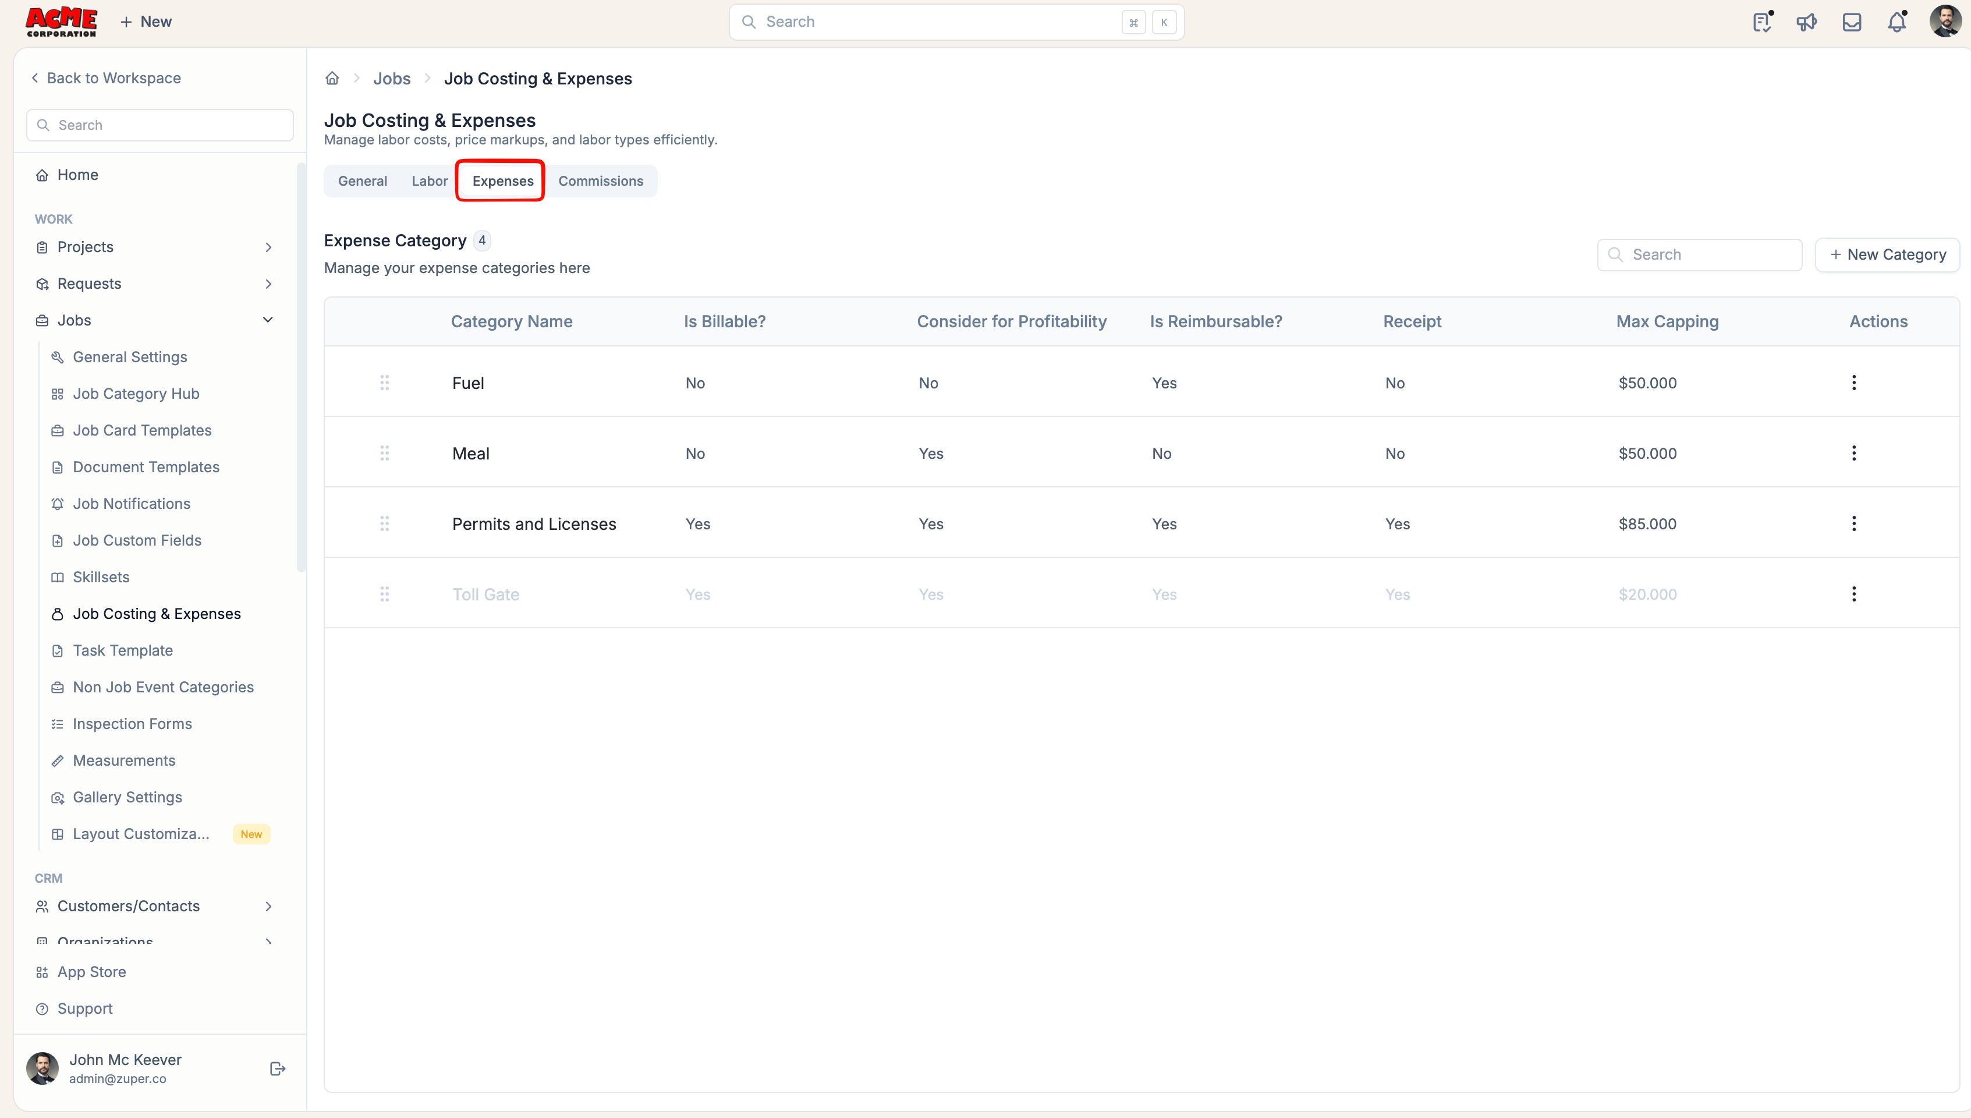The image size is (1971, 1118).
Task: Open three-dot menu for Permits and Licenses
Action: pos(1853,523)
